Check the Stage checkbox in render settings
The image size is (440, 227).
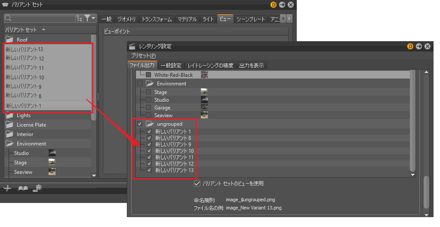pyautogui.click(x=148, y=92)
